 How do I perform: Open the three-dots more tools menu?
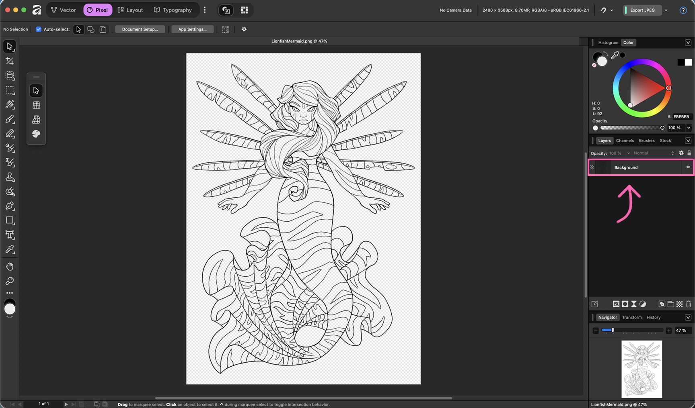(x=10, y=293)
